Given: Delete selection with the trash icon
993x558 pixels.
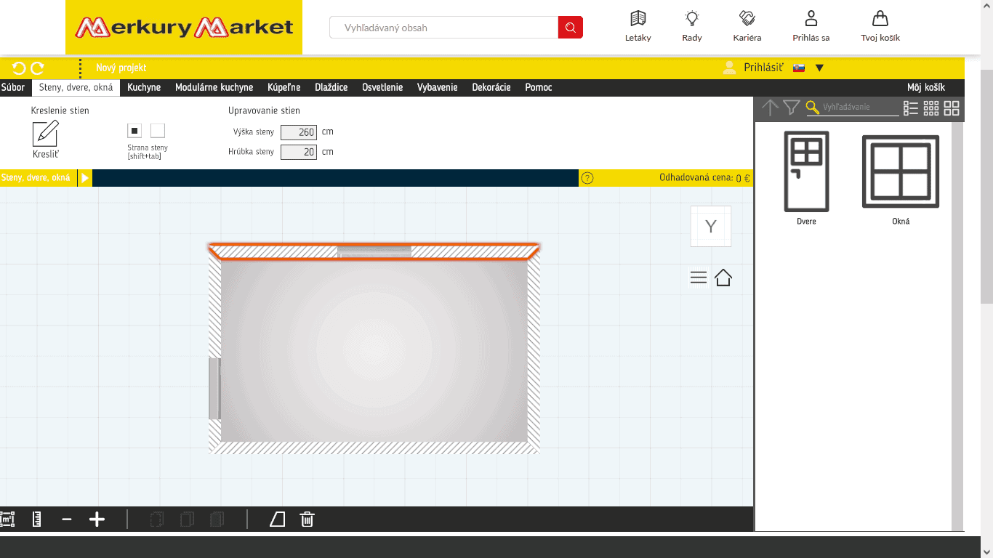Looking at the screenshot, I should tap(307, 519).
